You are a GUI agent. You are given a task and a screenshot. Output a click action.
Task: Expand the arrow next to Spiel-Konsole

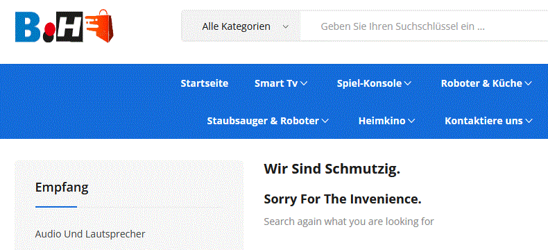click(407, 83)
